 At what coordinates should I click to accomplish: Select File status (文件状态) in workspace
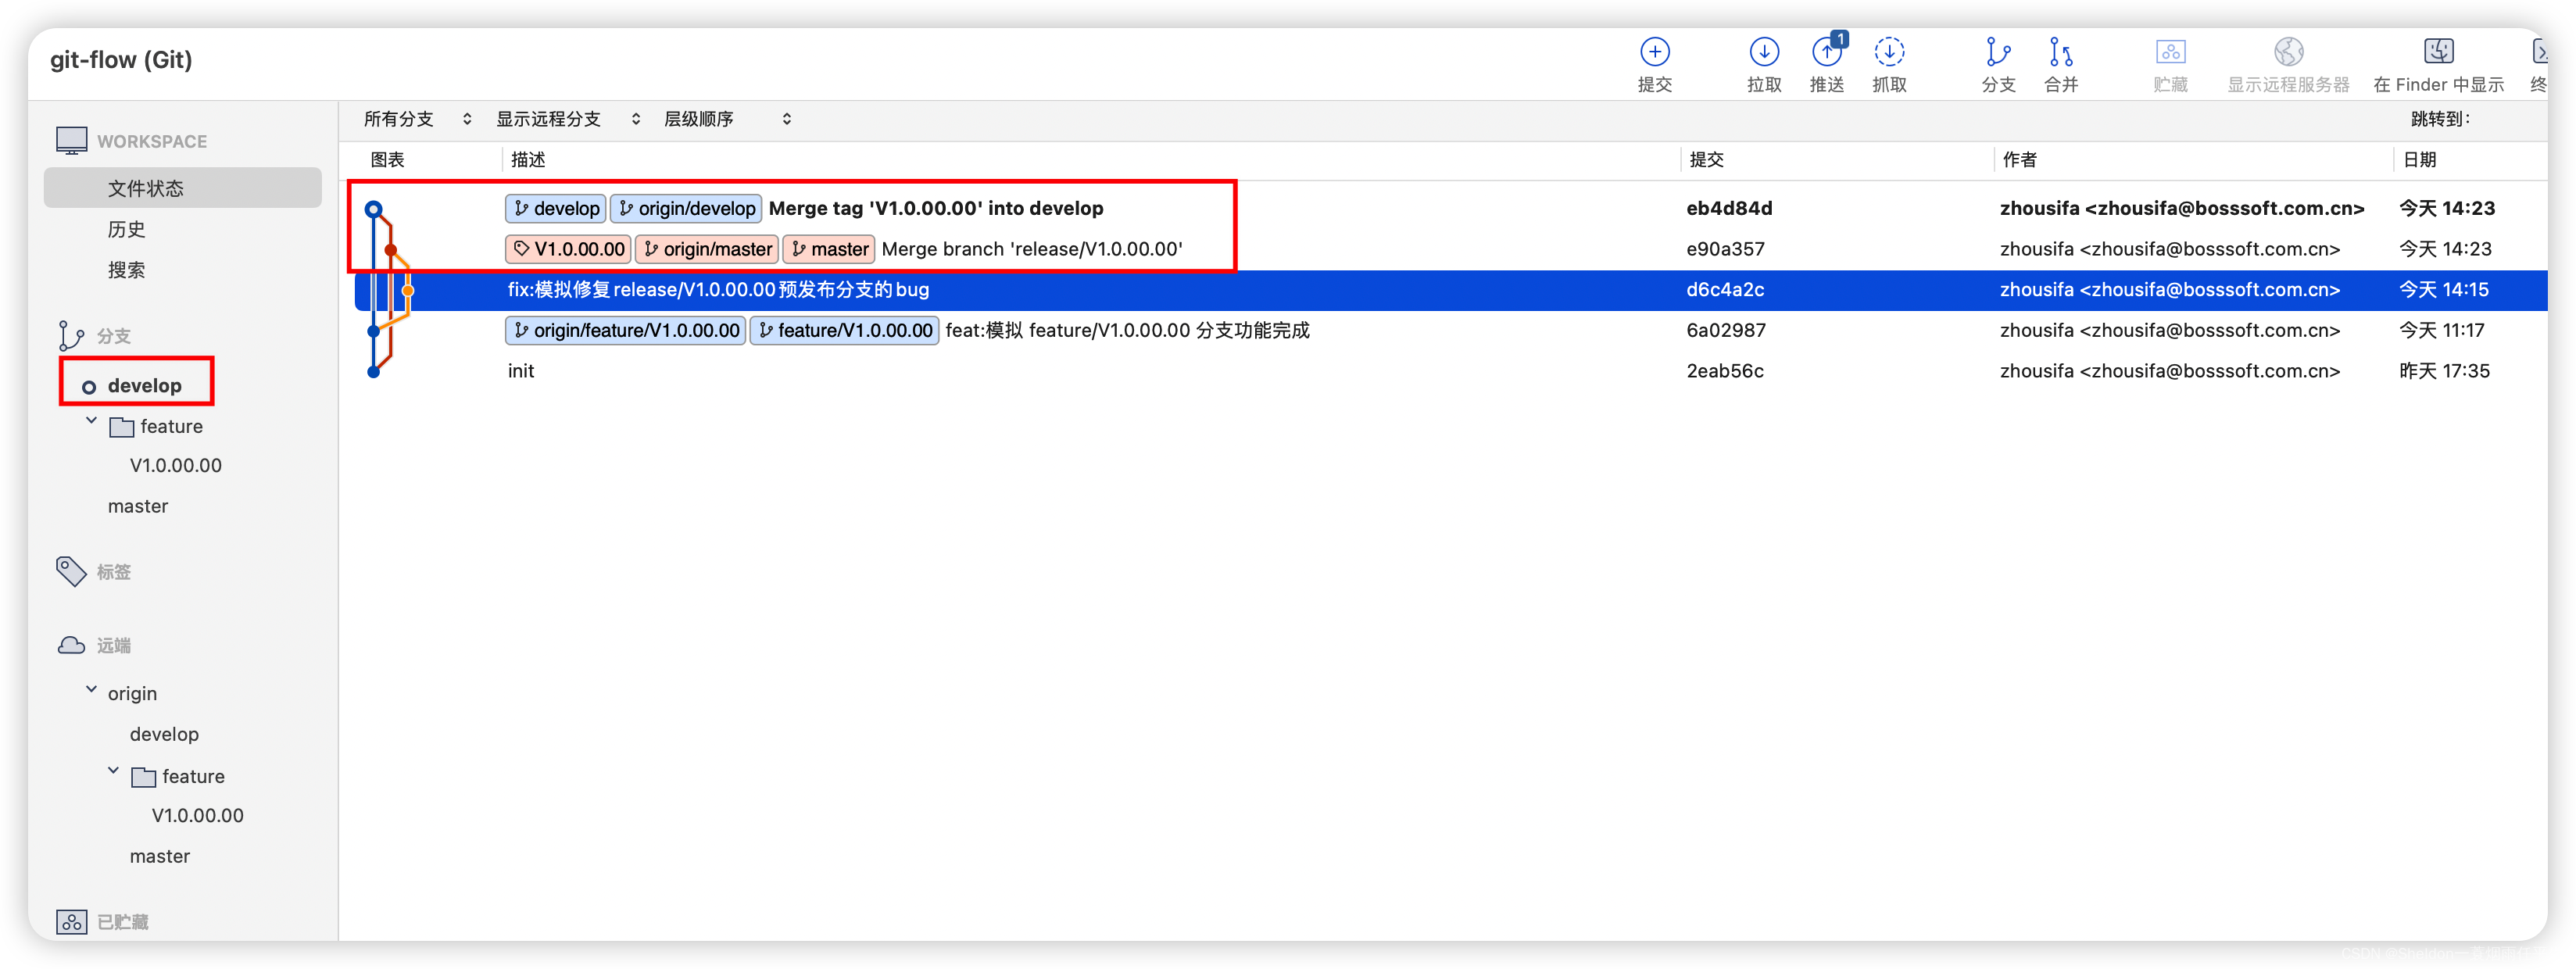[x=183, y=188]
